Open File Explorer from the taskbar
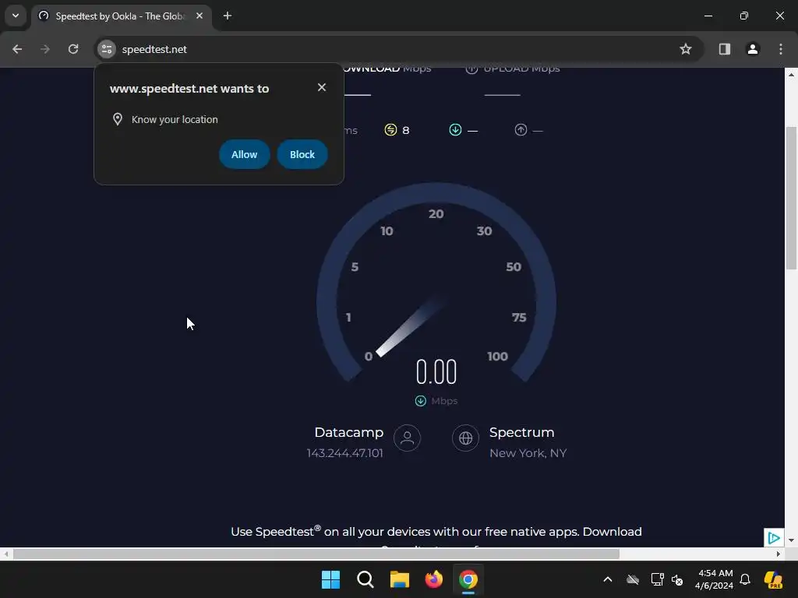 (400, 579)
